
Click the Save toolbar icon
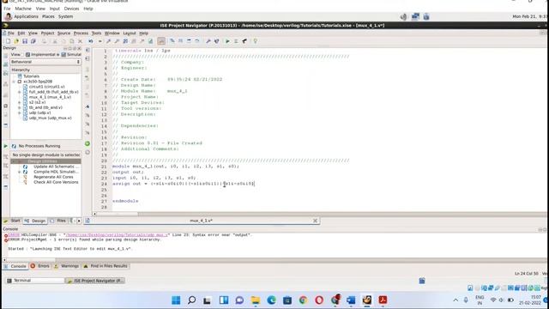coord(25,41)
